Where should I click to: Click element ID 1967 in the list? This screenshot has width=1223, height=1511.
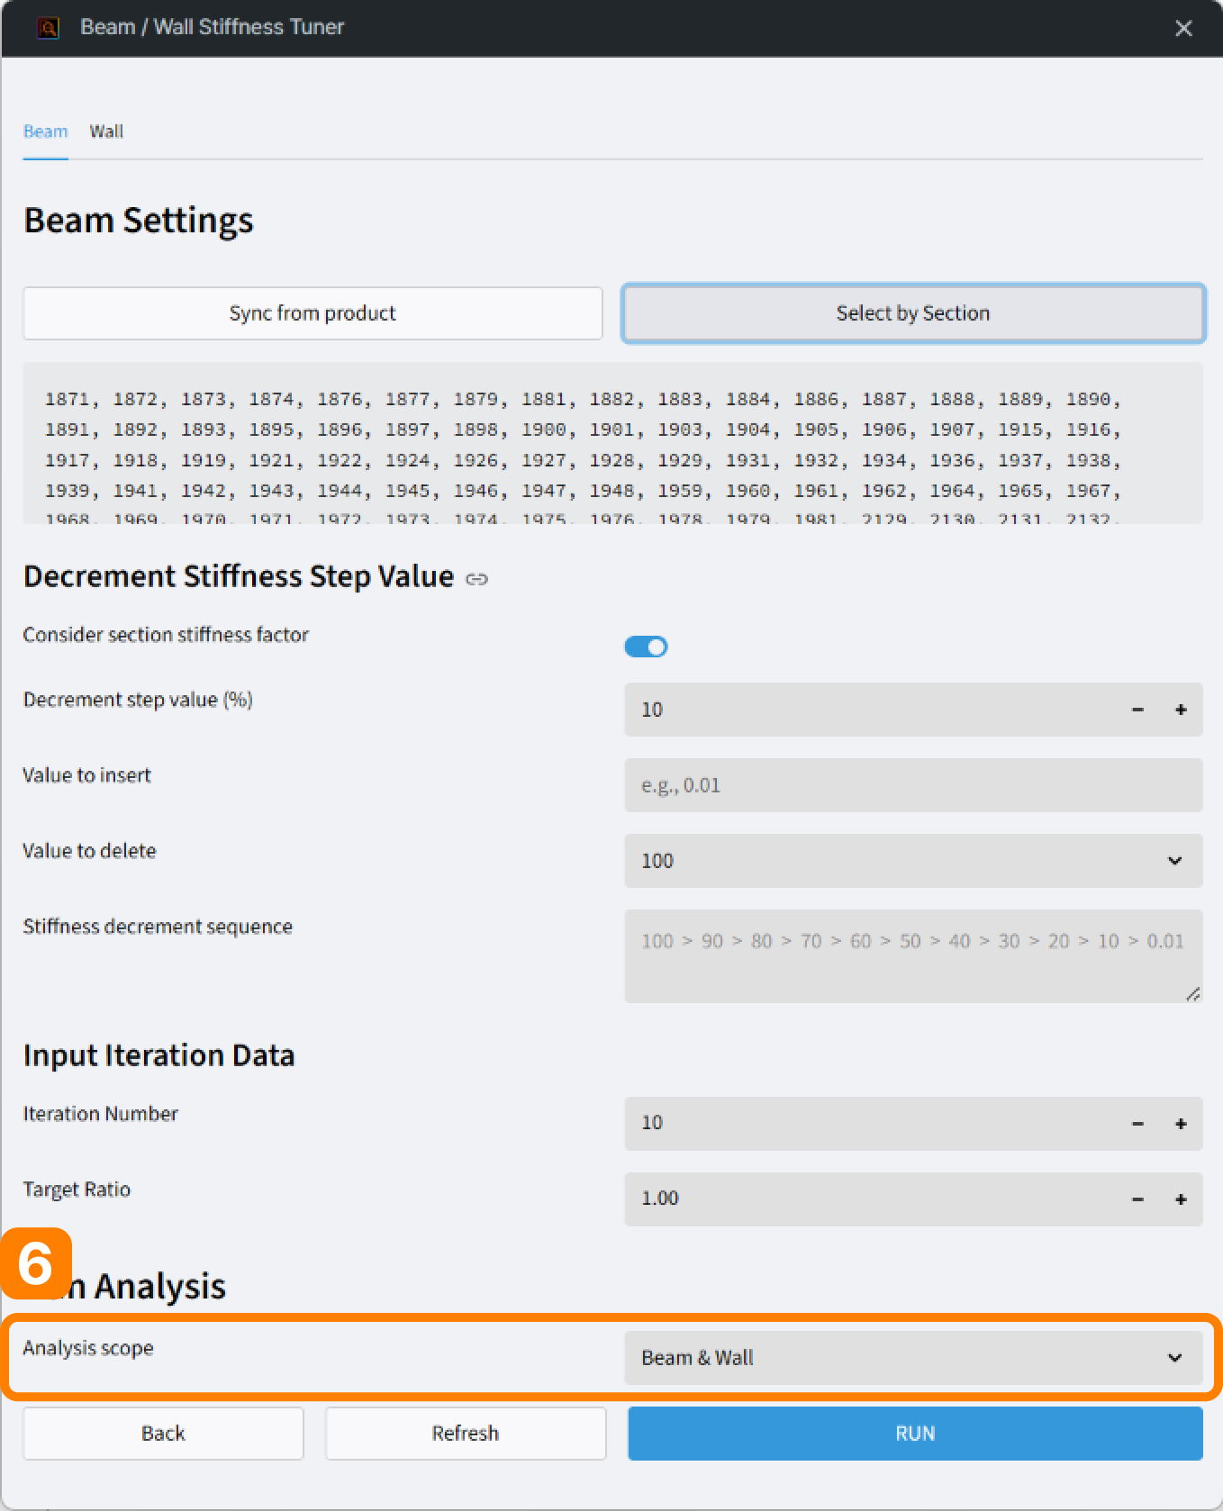click(1088, 491)
